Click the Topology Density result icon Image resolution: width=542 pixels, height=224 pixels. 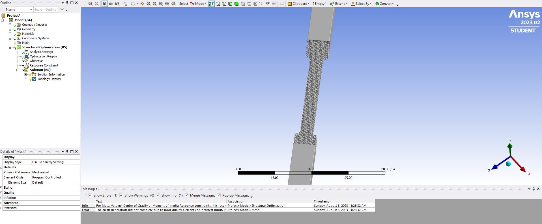(x=34, y=79)
